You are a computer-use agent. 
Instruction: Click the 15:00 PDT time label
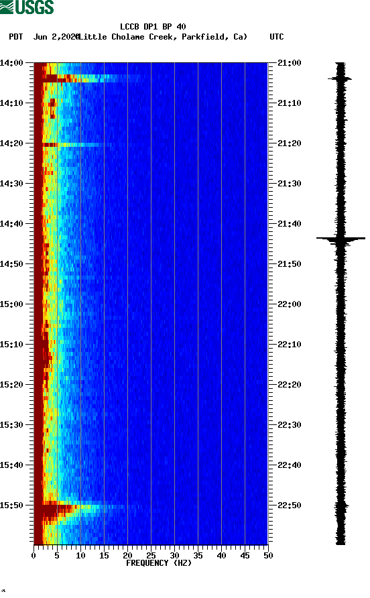(x=11, y=304)
